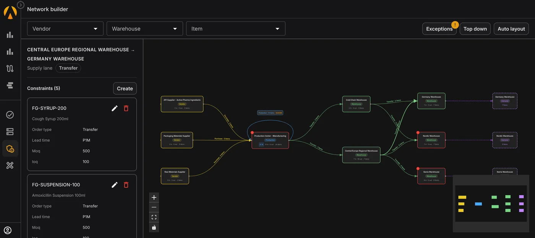Expand the left navigation sidebar
This screenshot has width=535, height=238.
(x=21, y=5)
